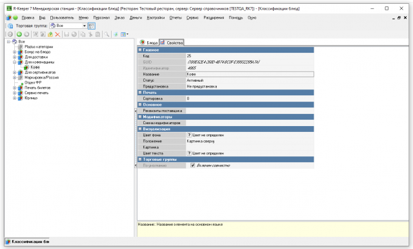Expand the Для сертификатов tree node
This screenshot has width=413, height=249.
point(14,73)
